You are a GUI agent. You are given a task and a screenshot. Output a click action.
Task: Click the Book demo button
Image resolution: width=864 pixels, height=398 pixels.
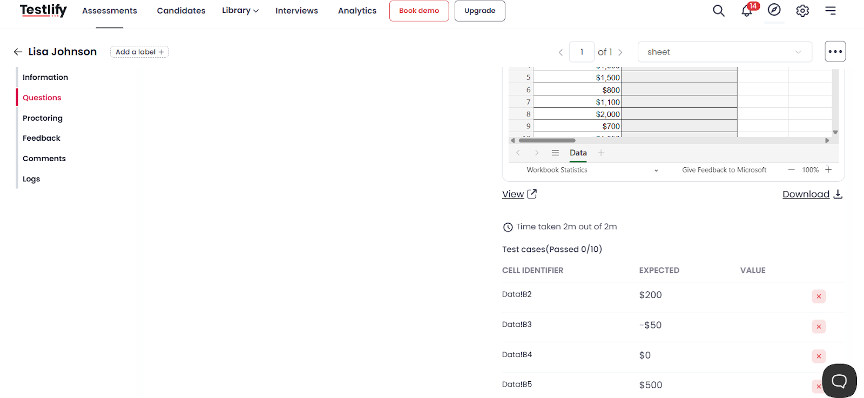[x=419, y=11]
